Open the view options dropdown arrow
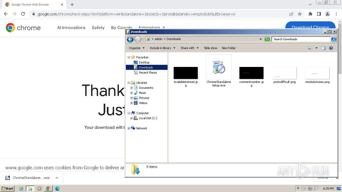The width and height of the screenshot is (342, 192). click(x=316, y=48)
